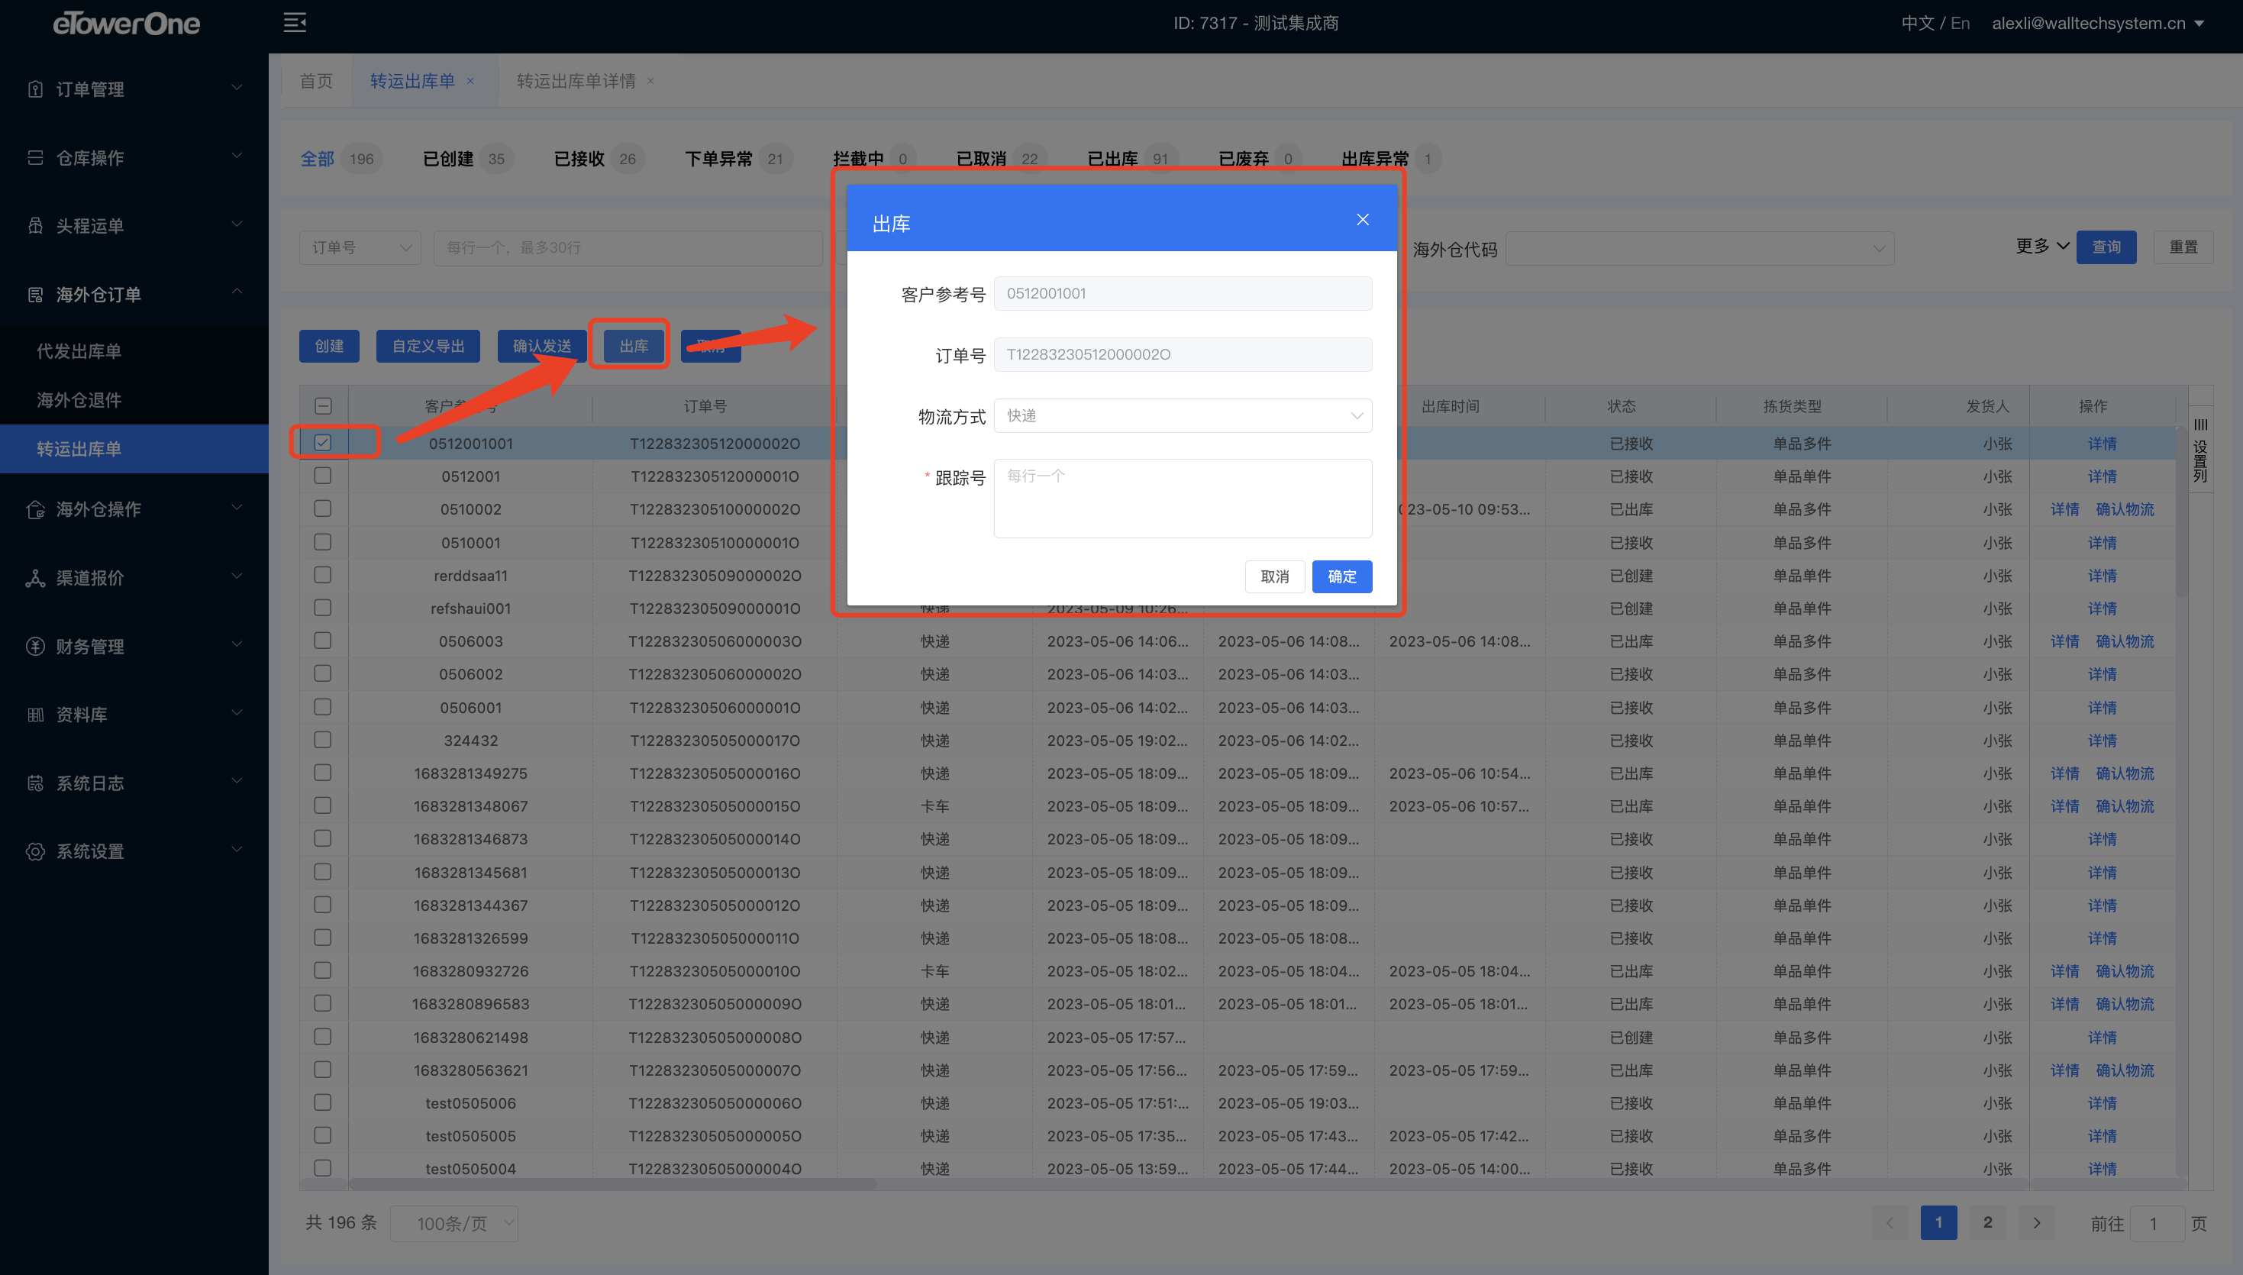Viewport: 2243px width, 1275px height.
Task: Go to next page arrow
Action: coord(2036,1222)
